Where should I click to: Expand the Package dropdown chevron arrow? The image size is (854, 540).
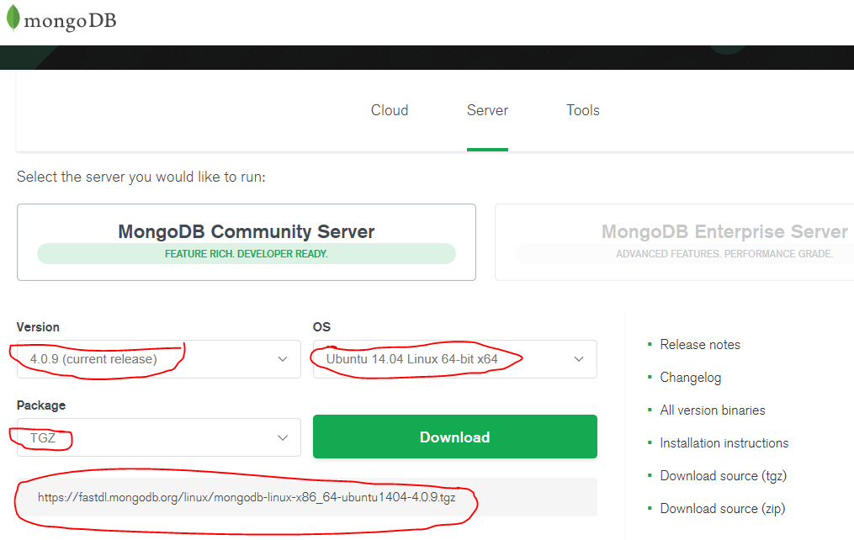click(282, 437)
